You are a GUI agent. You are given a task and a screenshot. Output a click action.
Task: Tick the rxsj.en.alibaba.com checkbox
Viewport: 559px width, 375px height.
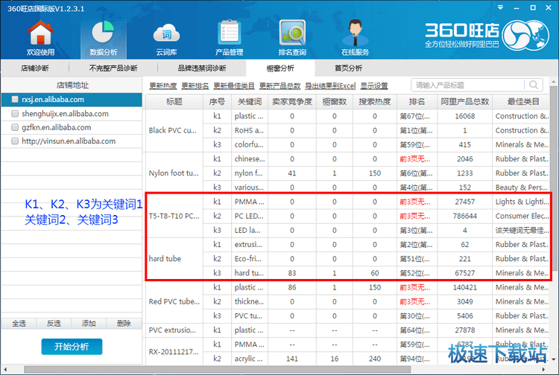point(15,99)
